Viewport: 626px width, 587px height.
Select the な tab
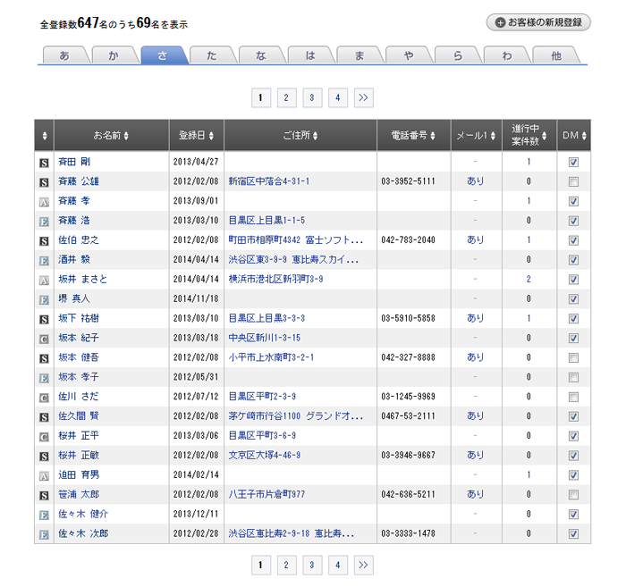pyautogui.click(x=261, y=55)
